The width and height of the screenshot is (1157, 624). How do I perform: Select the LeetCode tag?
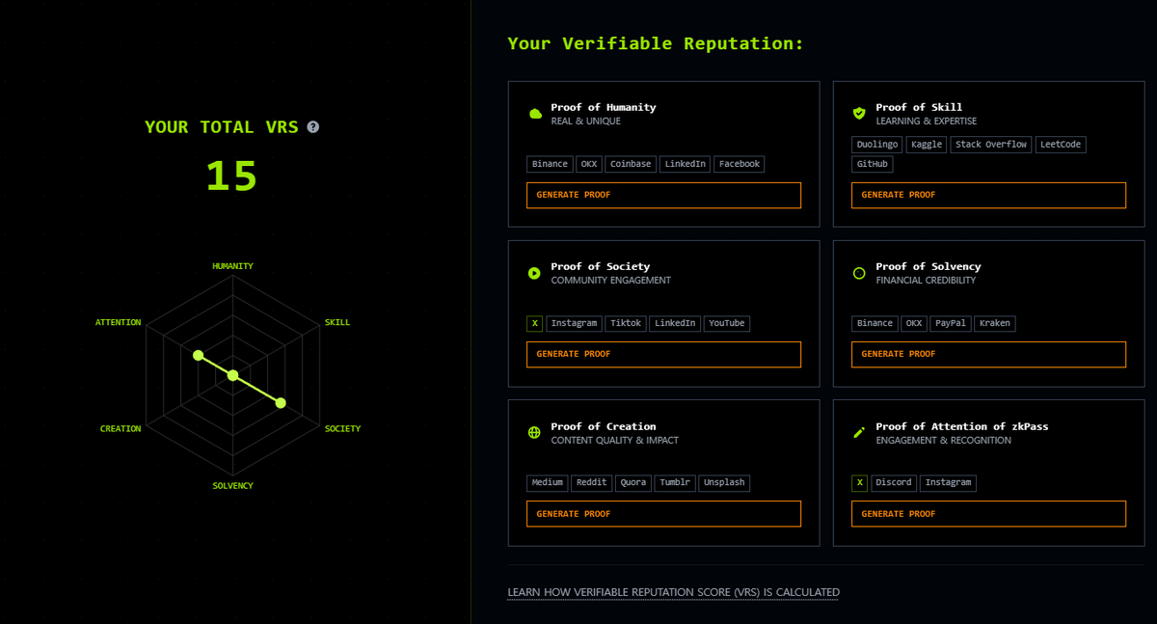1061,145
